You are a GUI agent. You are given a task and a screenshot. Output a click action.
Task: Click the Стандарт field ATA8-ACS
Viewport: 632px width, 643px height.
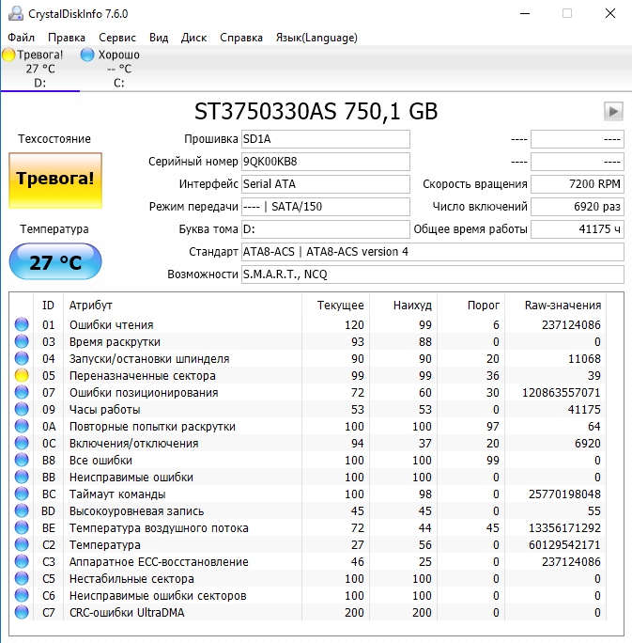click(x=433, y=252)
